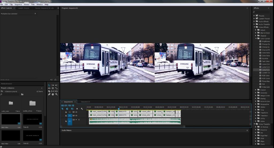Screen dimensions: 274x148
Task: Click the 00:01:19:18 timecode display
Action: tap(68, 106)
